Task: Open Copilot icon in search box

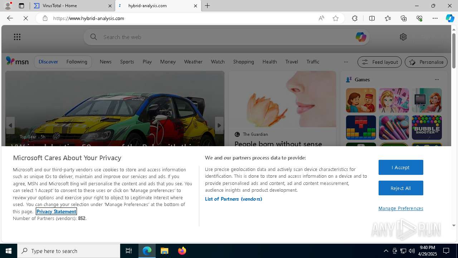Action: coord(361,37)
